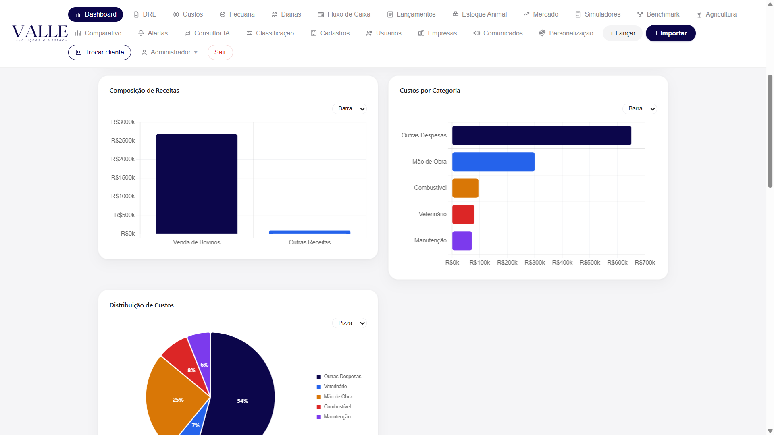Open the DRE document icon
This screenshot has height=435, width=774.
pyautogui.click(x=136, y=14)
